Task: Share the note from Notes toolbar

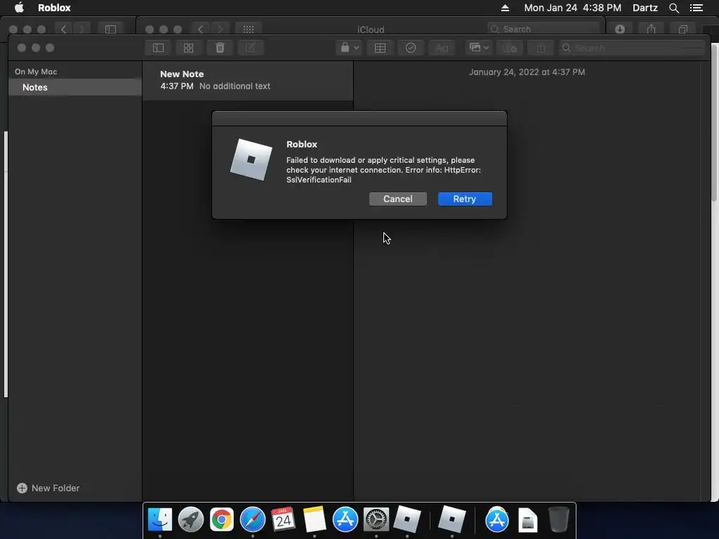Action: point(541,48)
